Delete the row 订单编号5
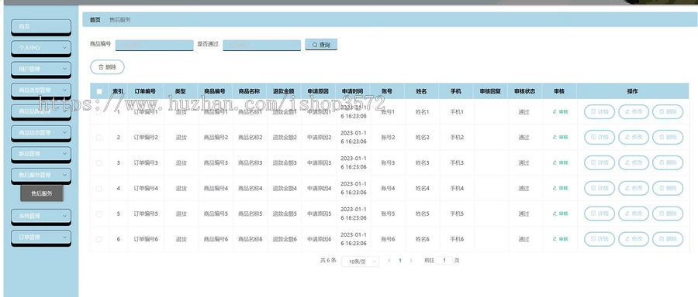Screen dimensions: 698x297 point(668,213)
